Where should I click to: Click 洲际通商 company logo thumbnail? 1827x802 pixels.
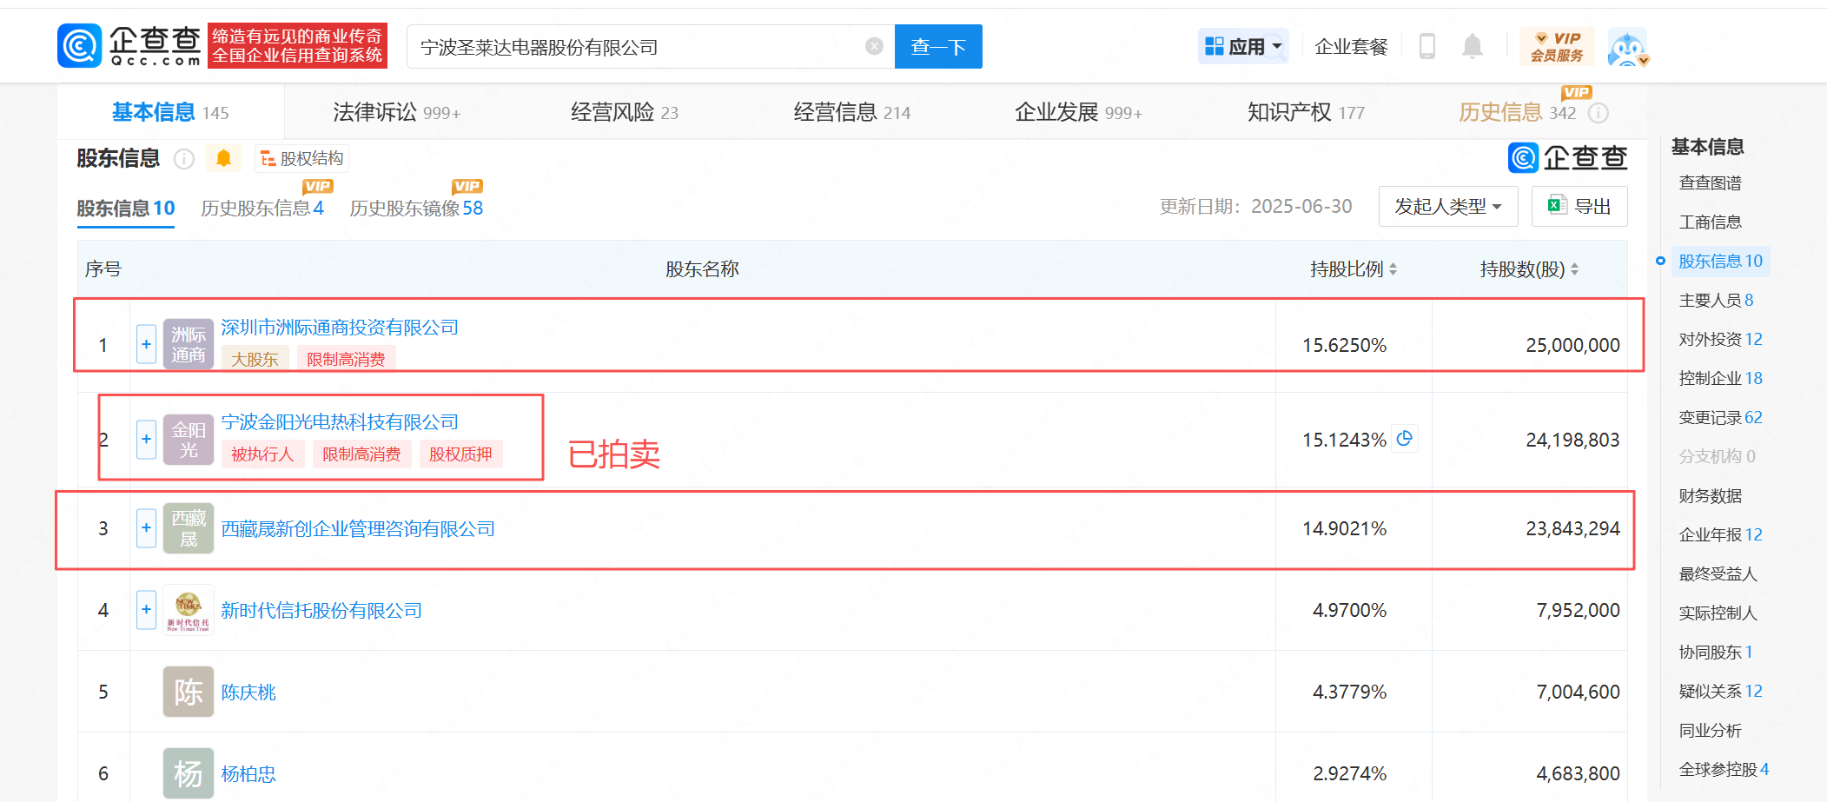(189, 344)
